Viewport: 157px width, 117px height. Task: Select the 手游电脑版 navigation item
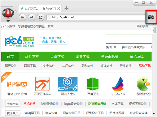tap(110, 57)
